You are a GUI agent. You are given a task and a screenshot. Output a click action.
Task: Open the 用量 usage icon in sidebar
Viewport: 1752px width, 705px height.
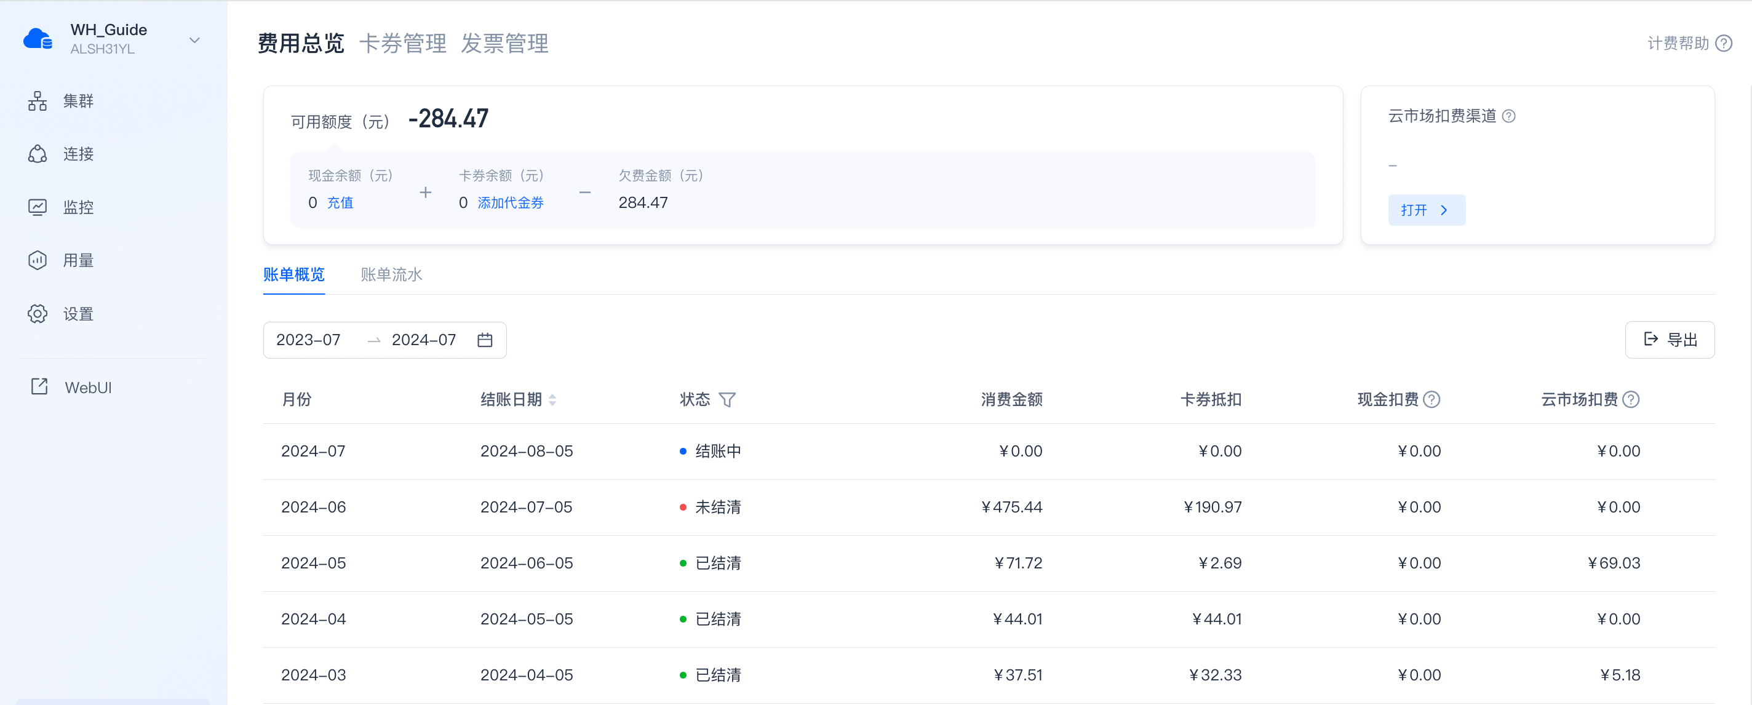(x=38, y=260)
